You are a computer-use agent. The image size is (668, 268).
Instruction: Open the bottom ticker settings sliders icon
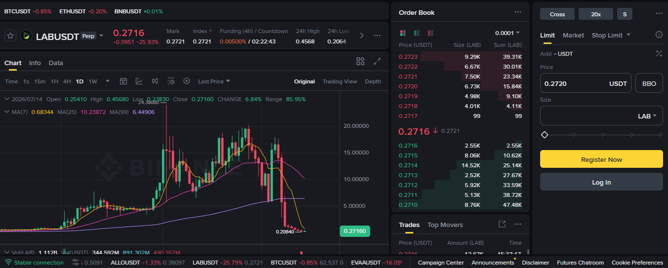click(76, 263)
